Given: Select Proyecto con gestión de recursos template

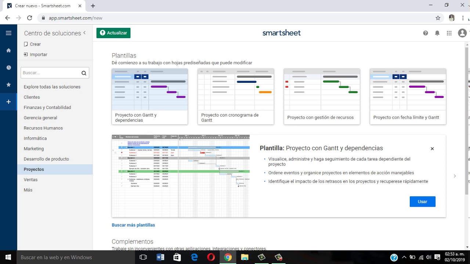Looking at the screenshot, I should point(322,96).
